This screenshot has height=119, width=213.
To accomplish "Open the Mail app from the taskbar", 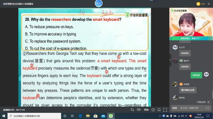I will pyautogui.click(x=103, y=116).
